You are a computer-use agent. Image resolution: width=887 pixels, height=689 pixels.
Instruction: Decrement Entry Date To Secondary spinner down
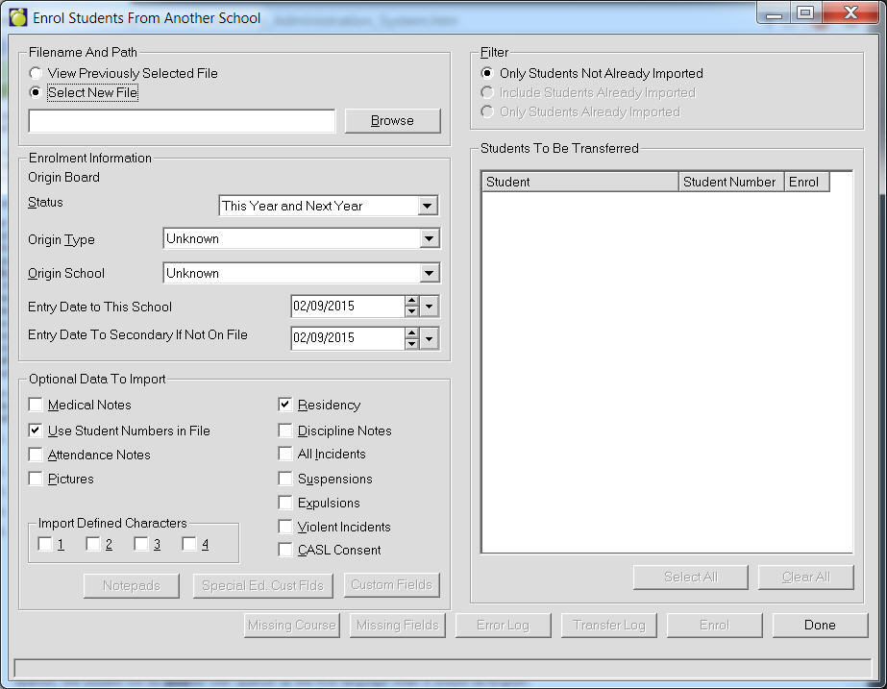tap(411, 343)
